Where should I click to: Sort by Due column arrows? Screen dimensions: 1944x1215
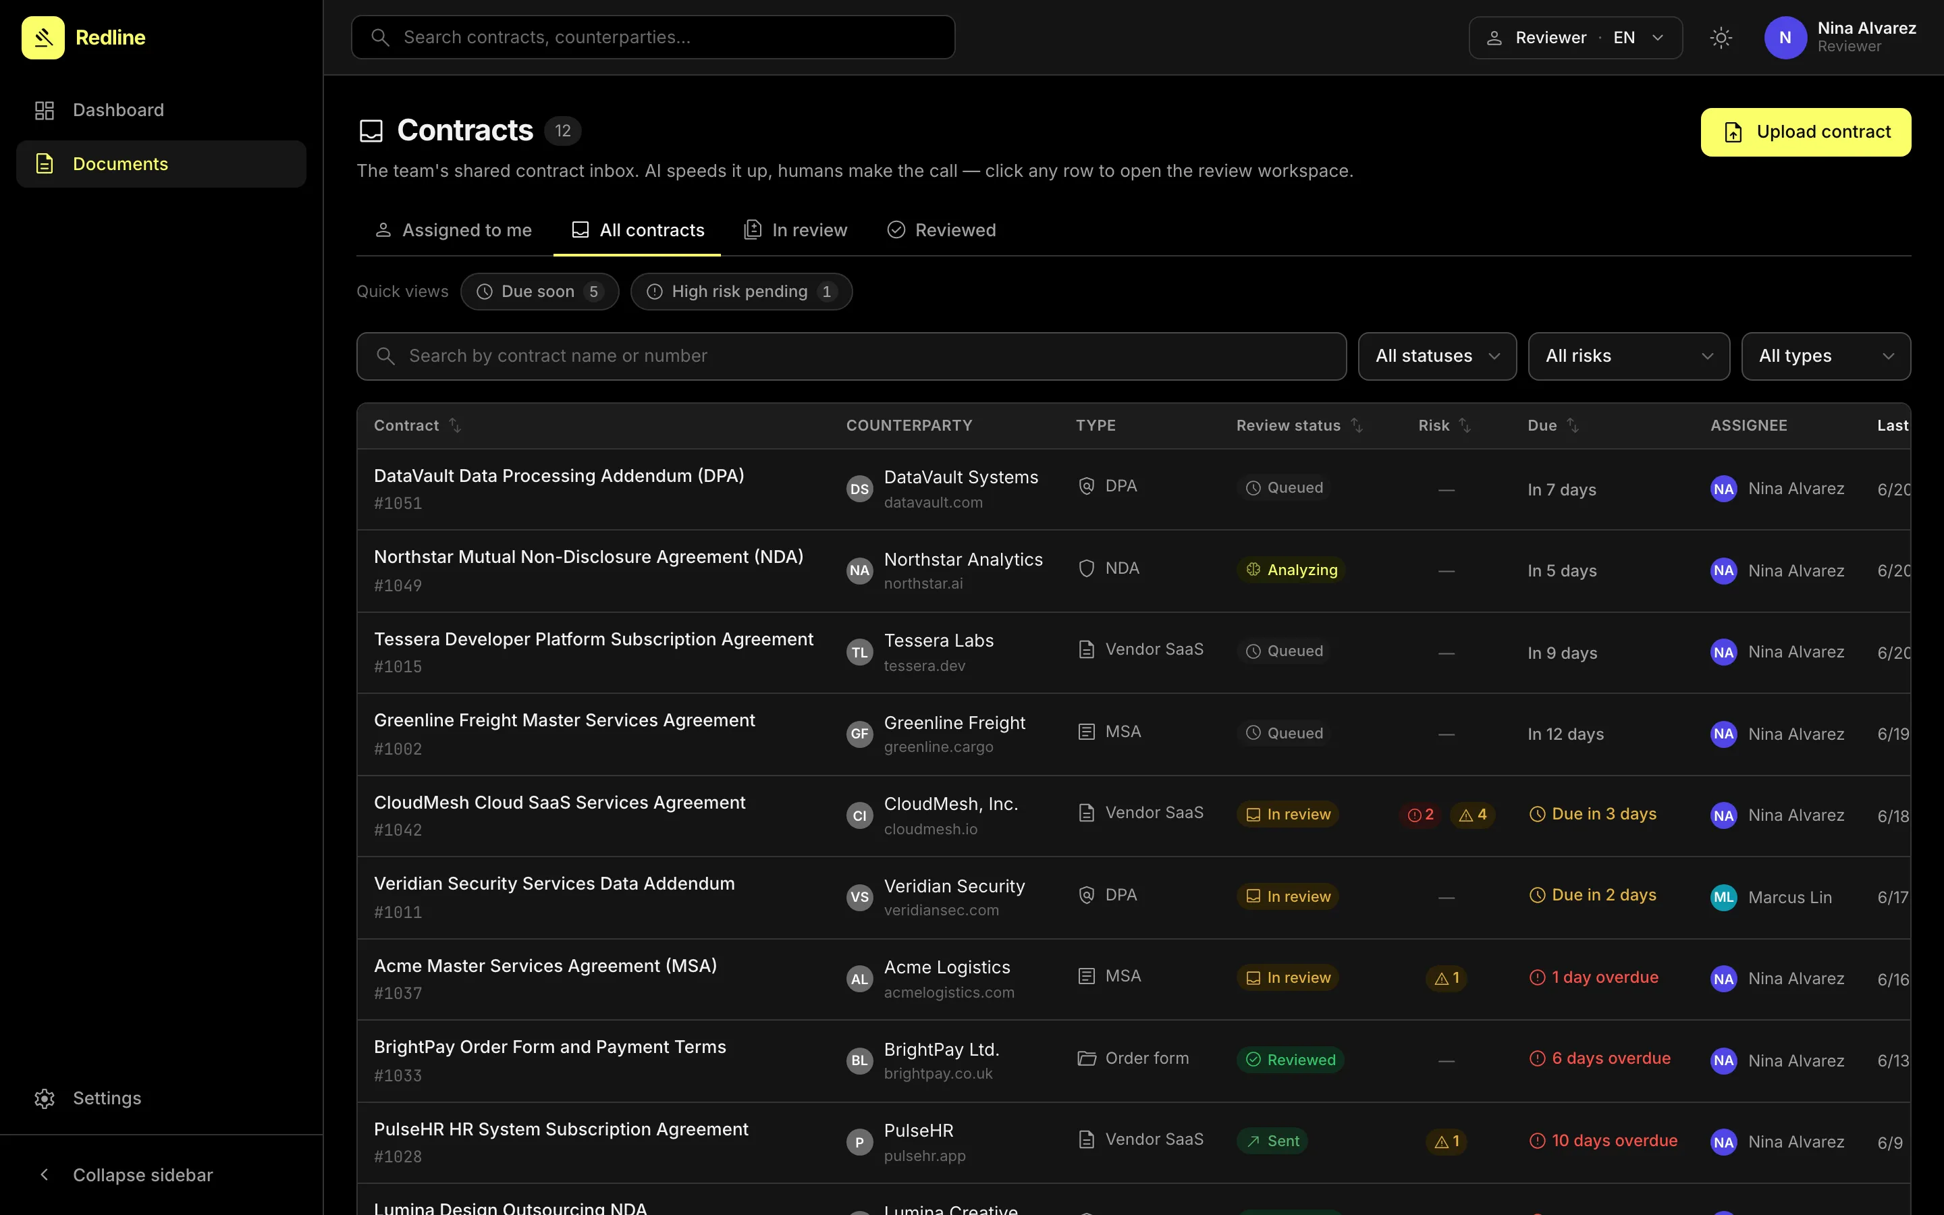pyautogui.click(x=1573, y=425)
